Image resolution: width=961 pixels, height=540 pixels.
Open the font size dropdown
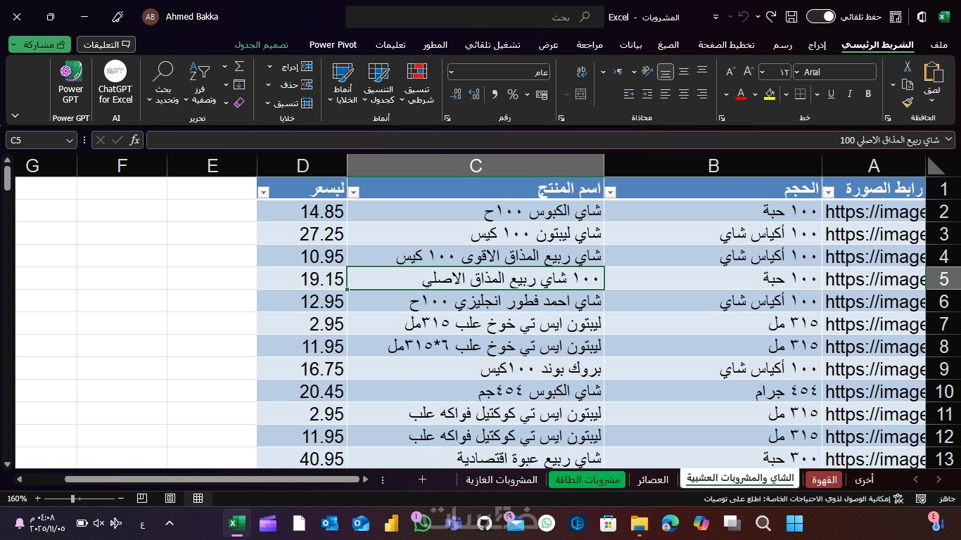point(763,72)
